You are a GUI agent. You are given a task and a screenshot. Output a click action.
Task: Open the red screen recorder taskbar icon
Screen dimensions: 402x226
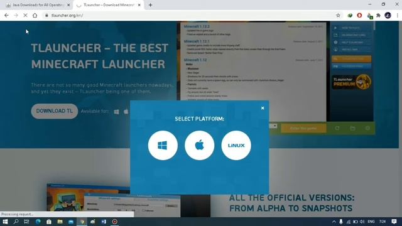114,222
